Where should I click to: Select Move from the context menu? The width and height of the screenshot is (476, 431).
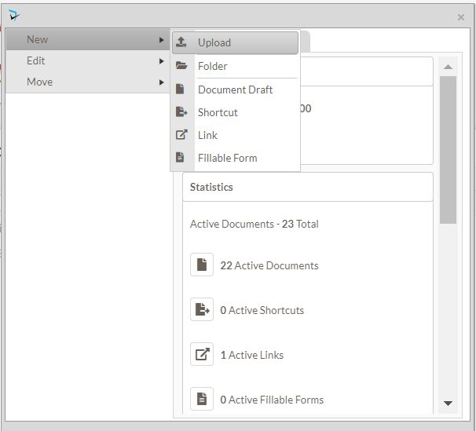point(39,82)
